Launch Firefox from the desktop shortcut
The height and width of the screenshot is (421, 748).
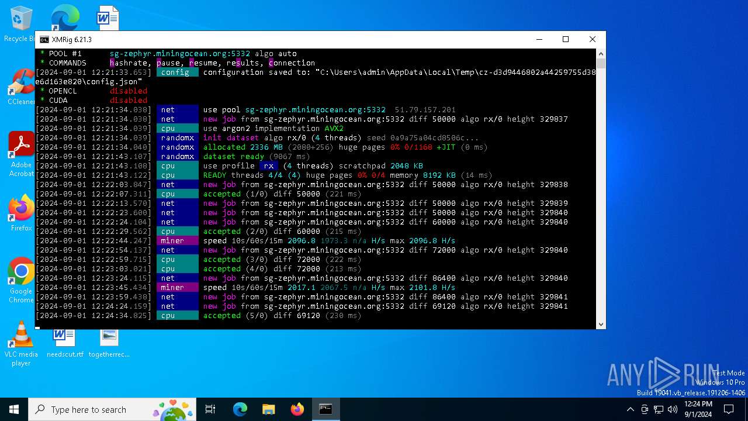point(21,213)
